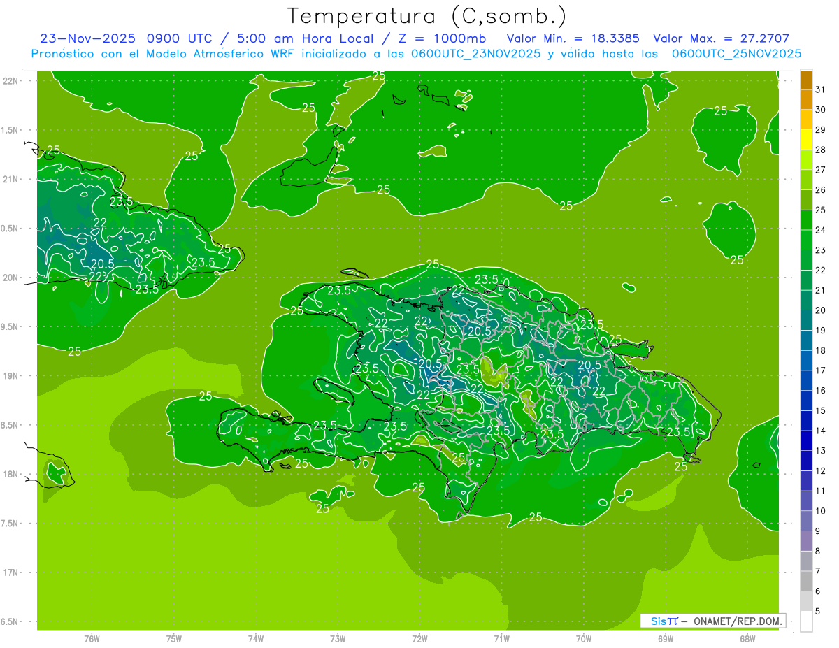
Task: Pick the purple swatch at legend value 9
Action: click(806, 541)
